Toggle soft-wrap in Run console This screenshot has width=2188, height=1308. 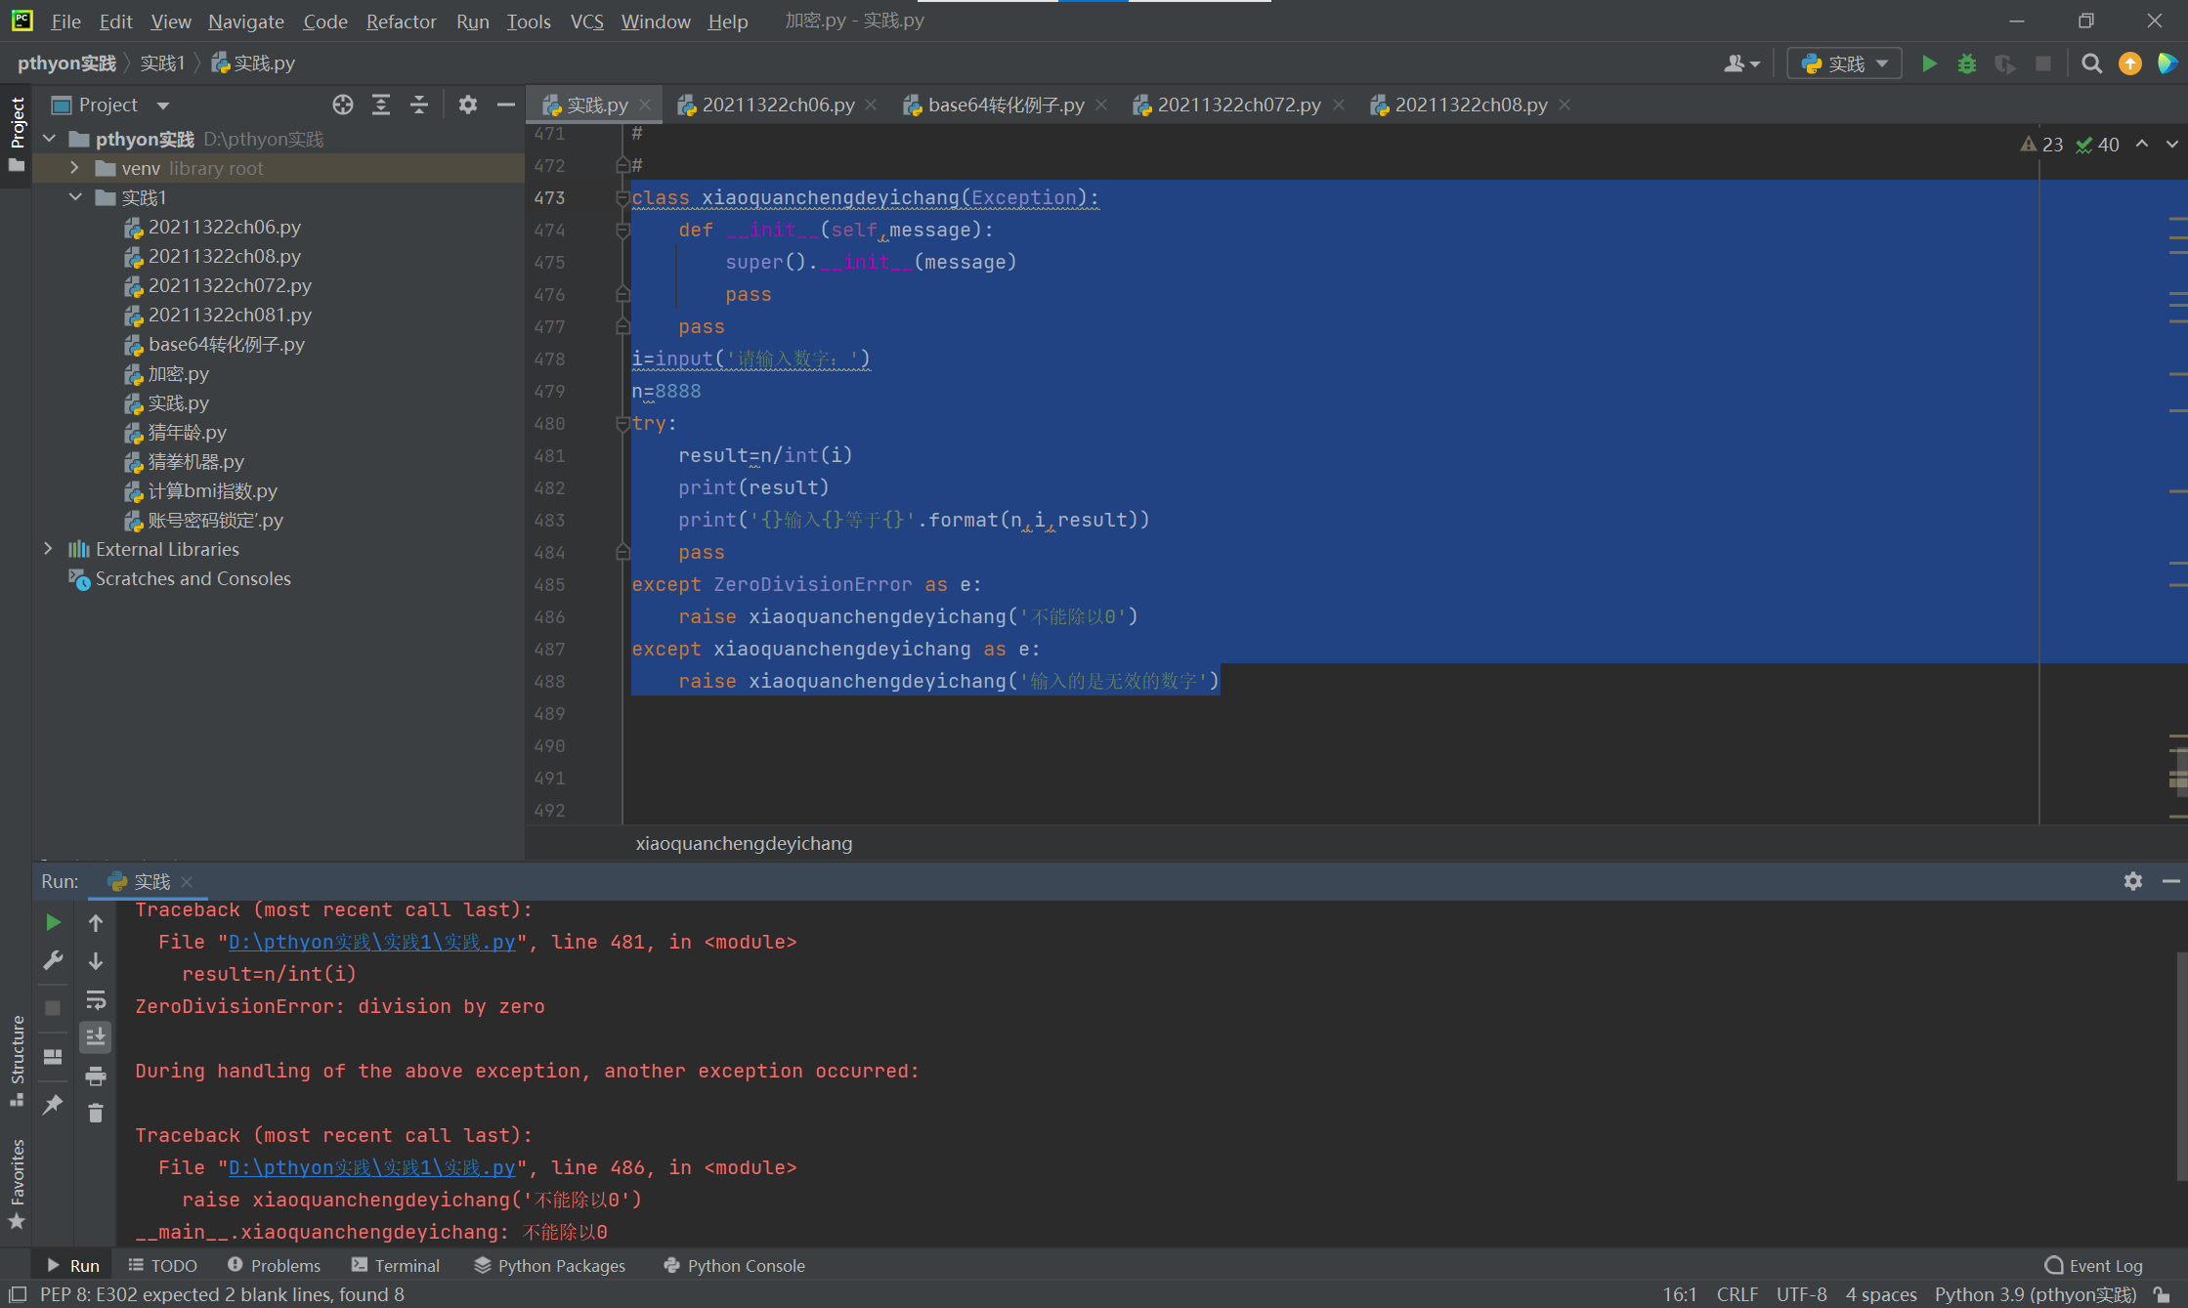tap(96, 999)
